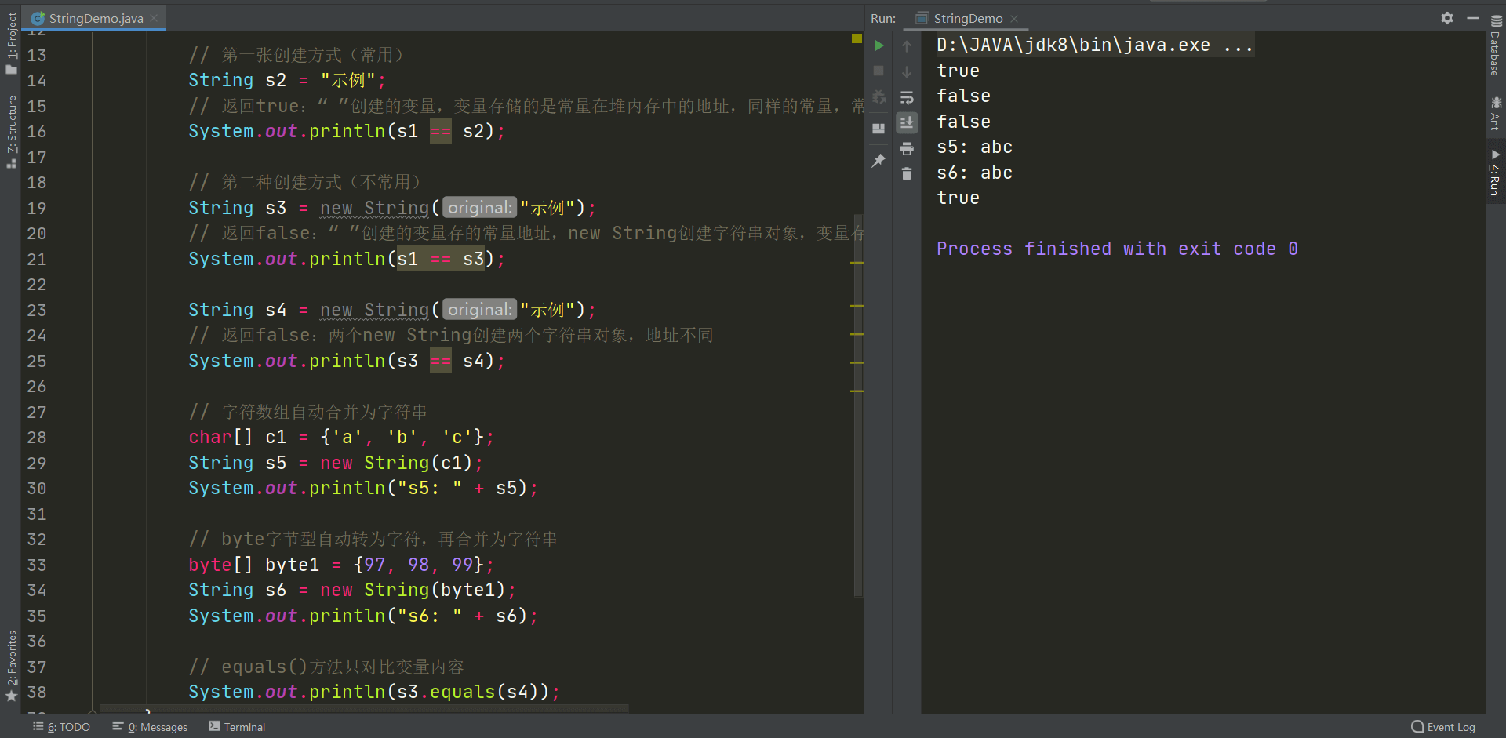The height and width of the screenshot is (738, 1506).
Task: Click the 'original:' hint on line 23
Action: pyautogui.click(x=479, y=310)
